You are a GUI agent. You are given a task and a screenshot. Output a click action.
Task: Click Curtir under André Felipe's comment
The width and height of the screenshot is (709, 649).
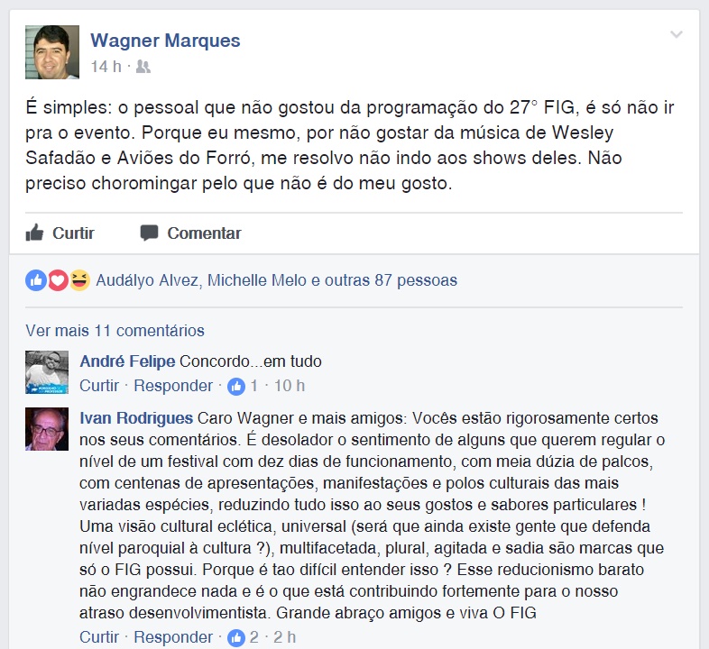[99, 386]
